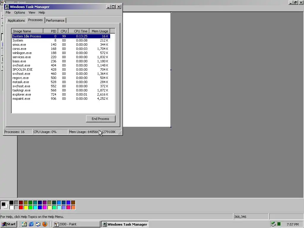304x228 pixels.
Task: Select the explorer.exe process
Action: (61, 94)
